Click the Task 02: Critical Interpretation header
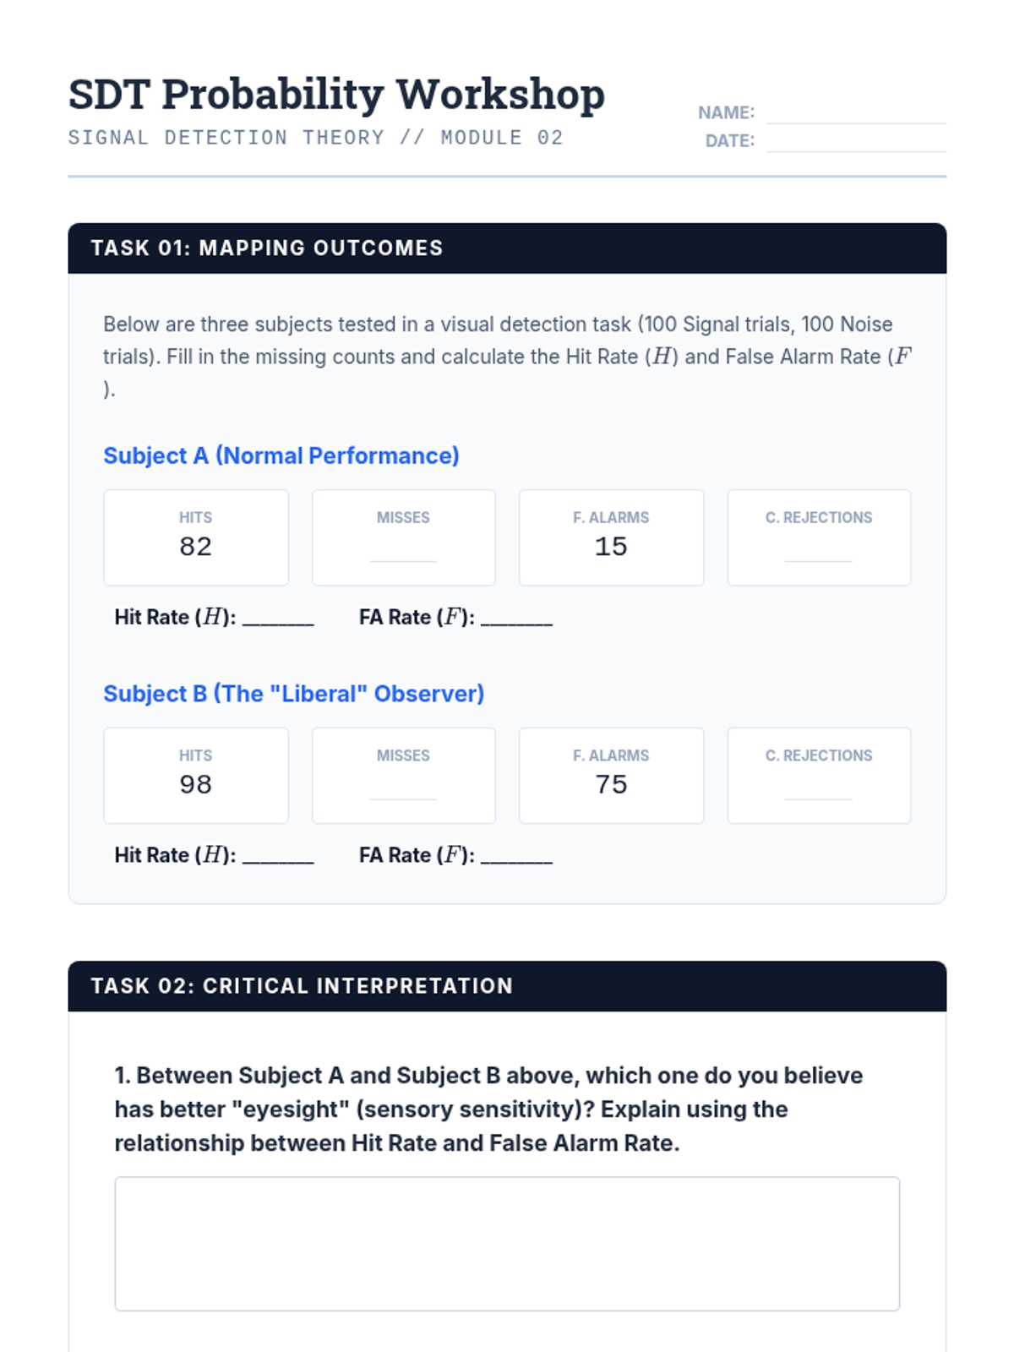1014x1352 pixels. (302, 986)
